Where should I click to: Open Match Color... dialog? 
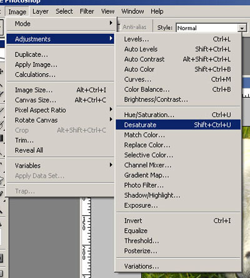[x=178, y=135]
